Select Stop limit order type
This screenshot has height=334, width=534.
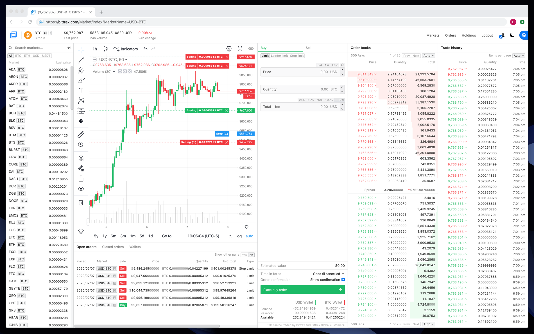[297, 56]
